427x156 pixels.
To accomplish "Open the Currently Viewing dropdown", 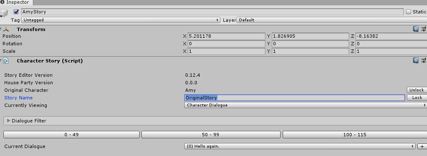I will point(305,105).
